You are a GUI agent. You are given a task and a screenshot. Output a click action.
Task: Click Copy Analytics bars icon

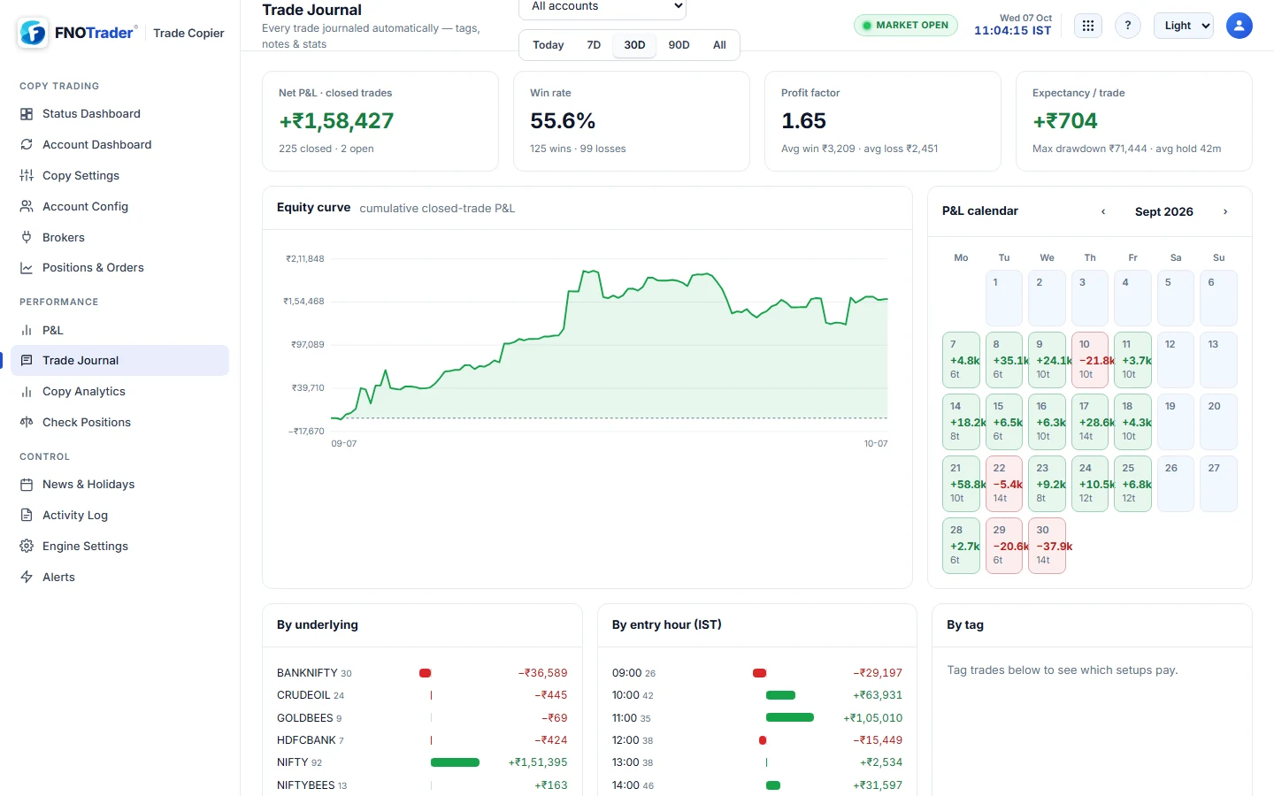tap(27, 392)
